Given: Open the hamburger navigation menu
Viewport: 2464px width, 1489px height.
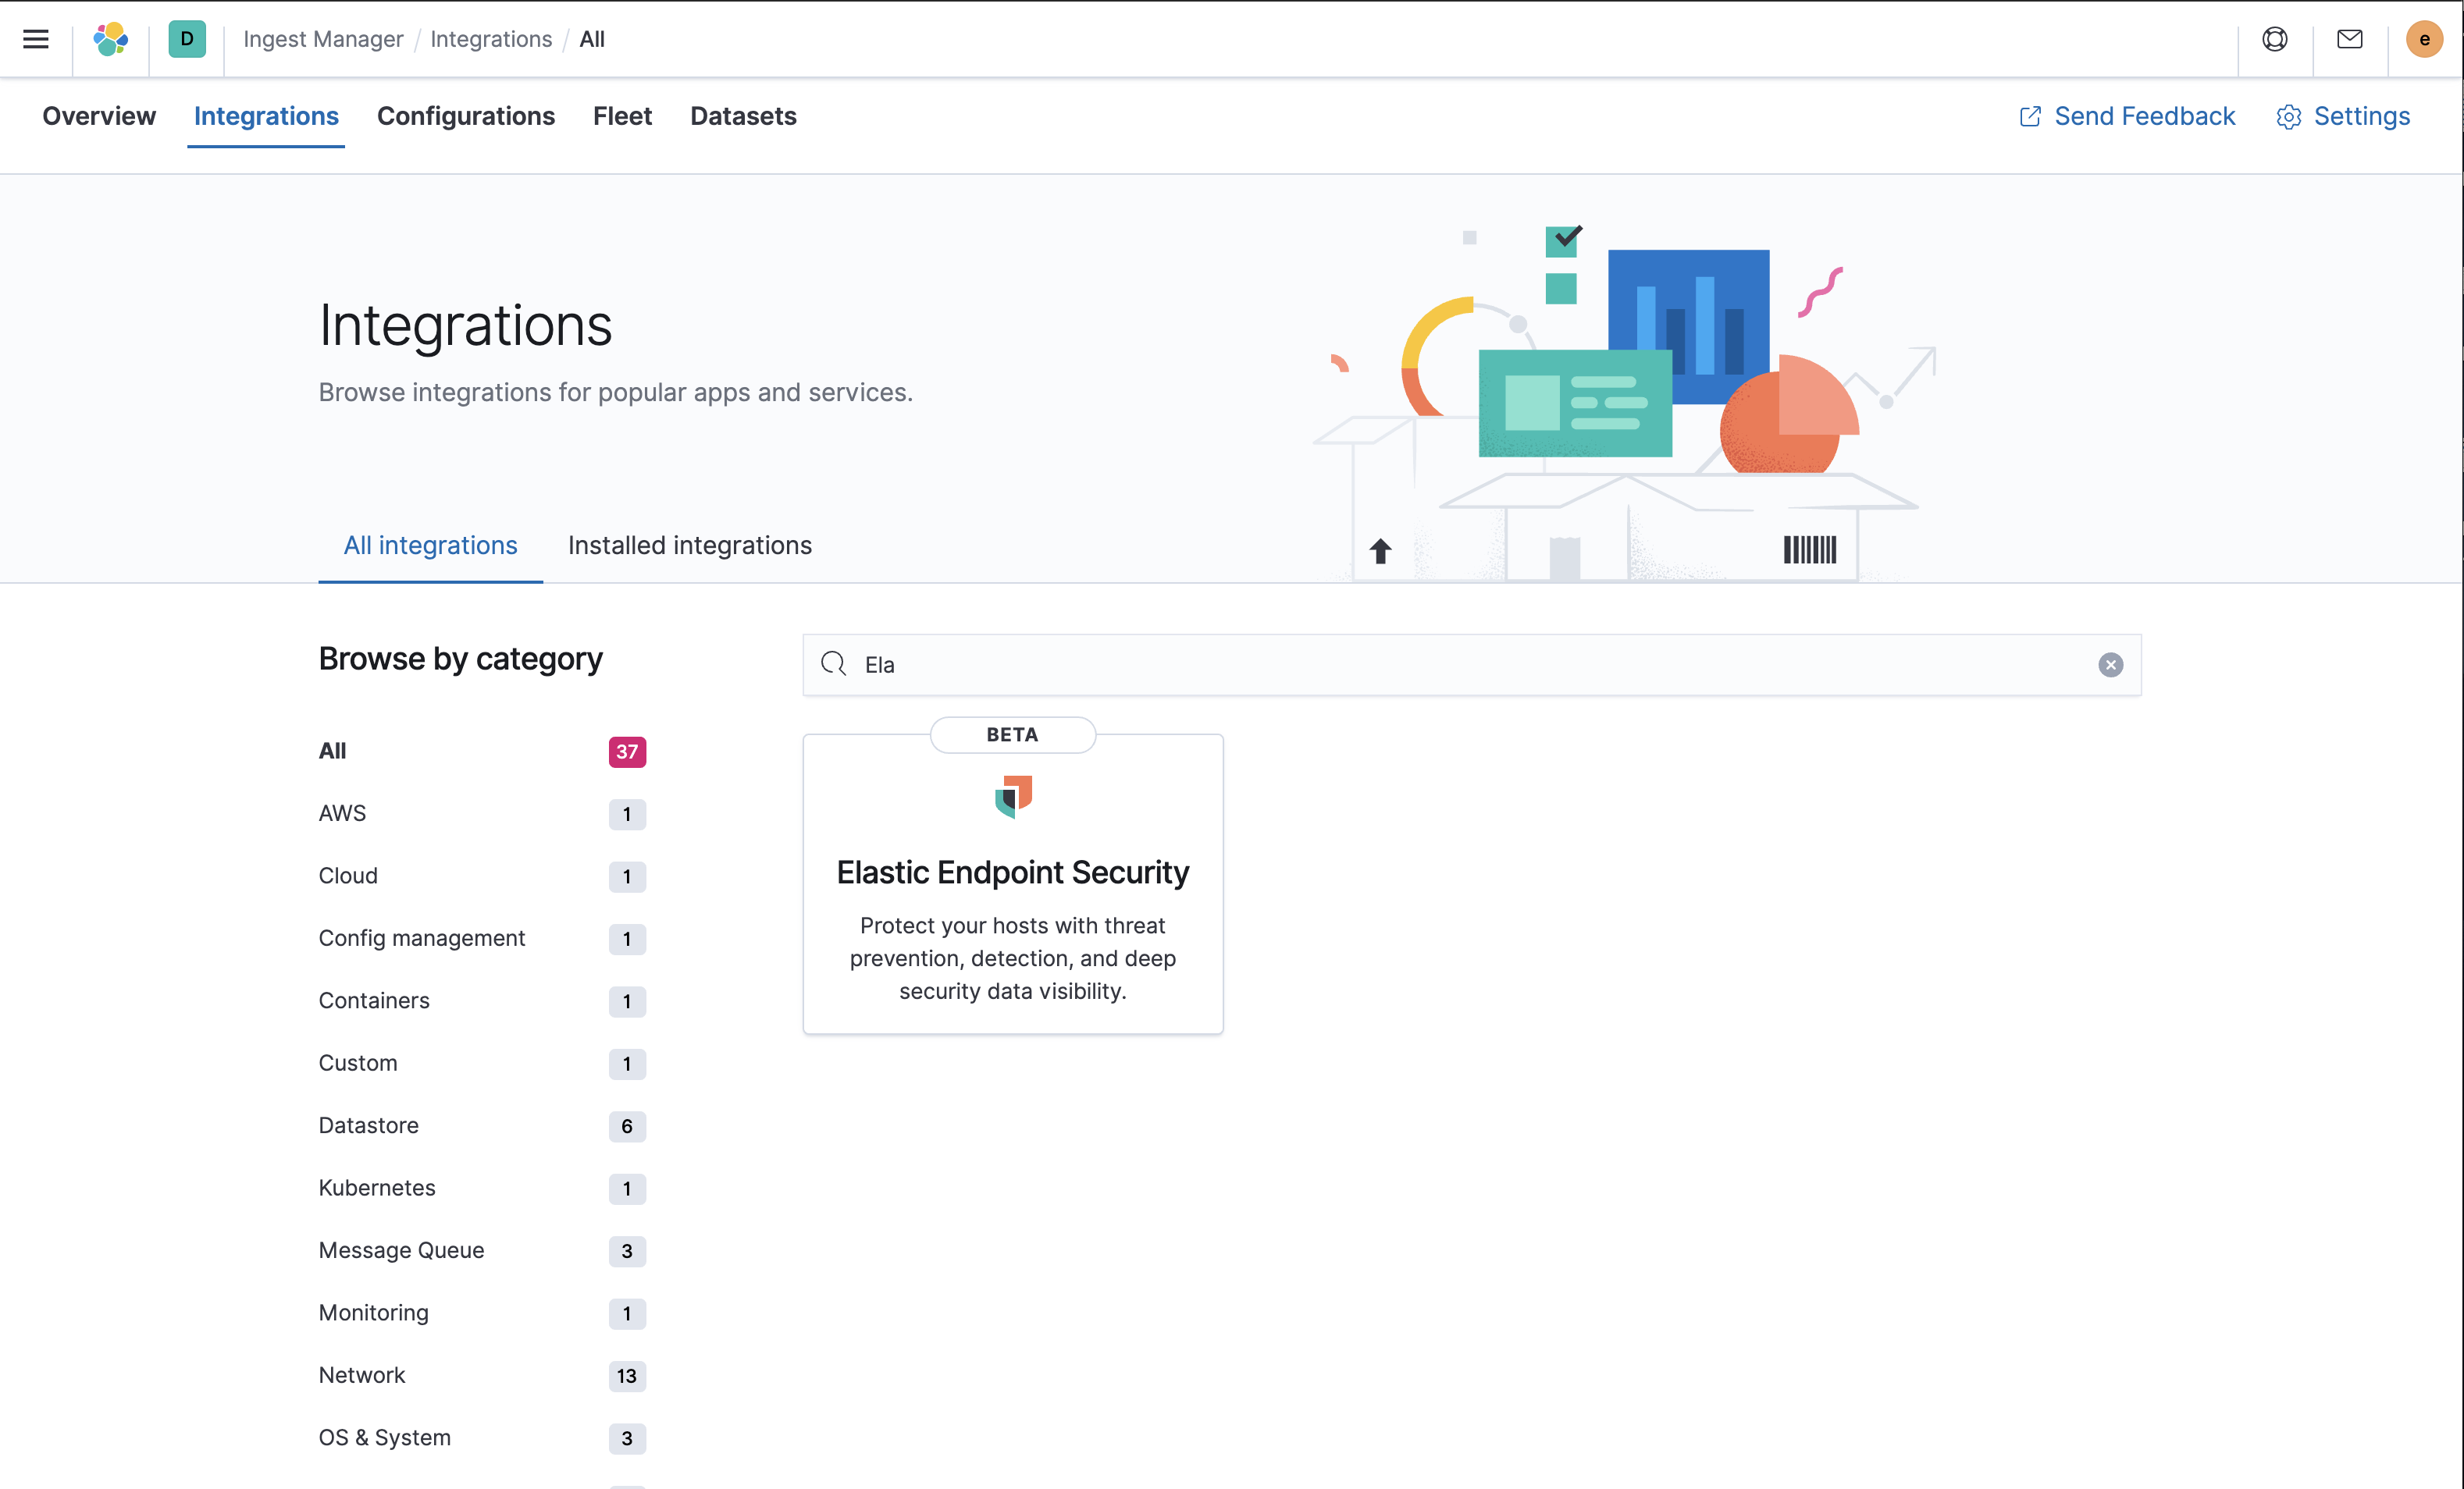Looking at the screenshot, I should pyautogui.click(x=36, y=39).
